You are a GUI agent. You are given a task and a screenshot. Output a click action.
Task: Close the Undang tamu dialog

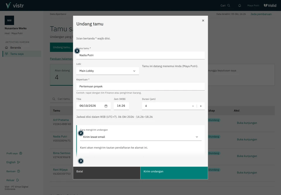tap(203, 20)
